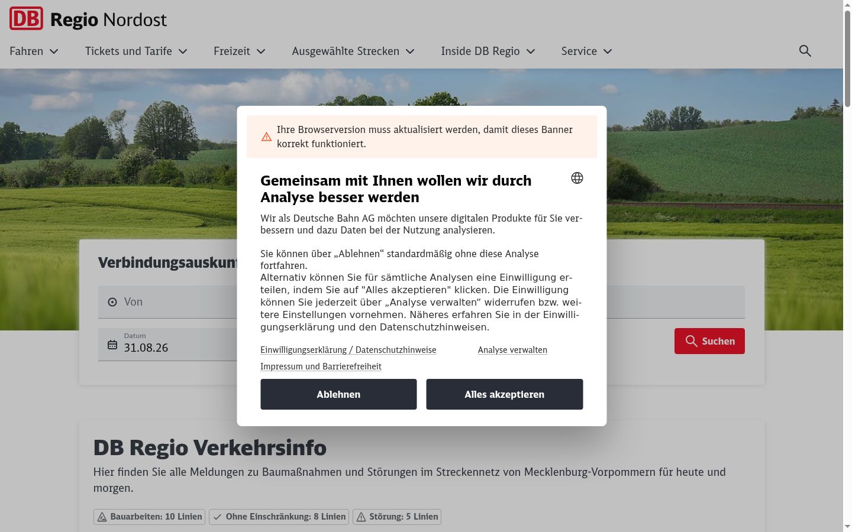Click the calendar icon next to Datum
This screenshot has height=532, width=852.
(x=112, y=345)
